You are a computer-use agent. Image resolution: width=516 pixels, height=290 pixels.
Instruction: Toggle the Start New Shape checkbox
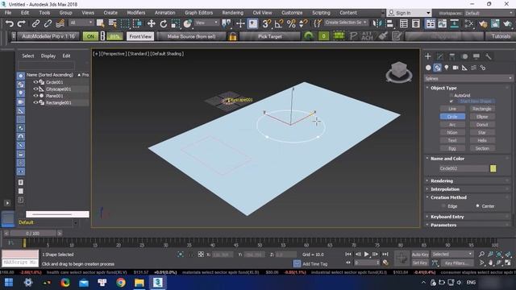point(451,101)
